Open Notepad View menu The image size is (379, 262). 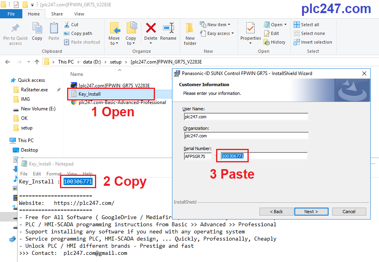72,173
